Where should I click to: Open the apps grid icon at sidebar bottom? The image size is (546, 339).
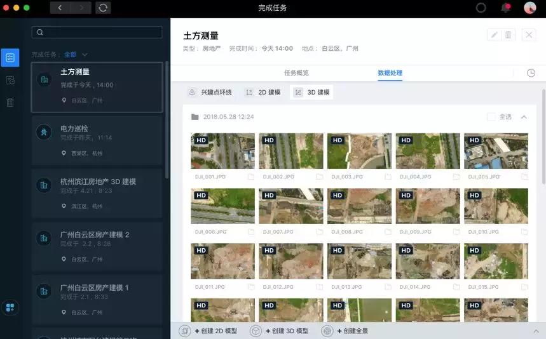(x=10, y=307)
